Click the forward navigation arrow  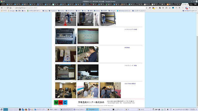5,8
